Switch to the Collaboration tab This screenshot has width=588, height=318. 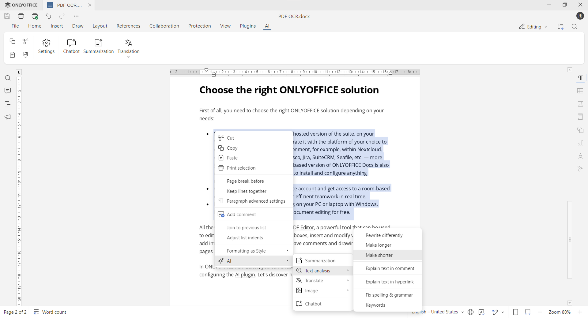(x=164, y=26)
